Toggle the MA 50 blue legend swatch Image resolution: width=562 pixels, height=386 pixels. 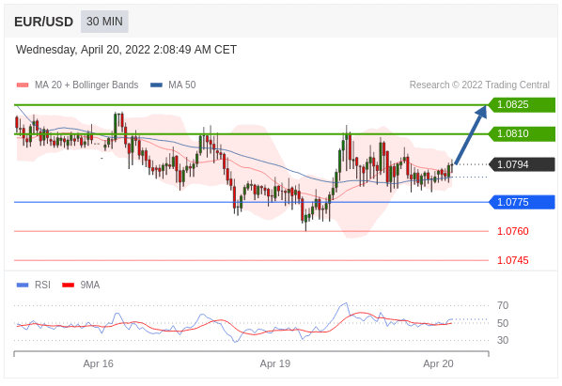point(156,85)
